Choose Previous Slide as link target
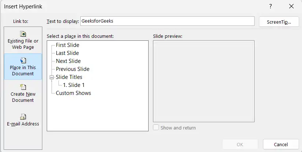 tap(73, 69)
